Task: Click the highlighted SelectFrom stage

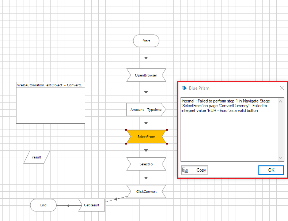Action: pos(146,136)
